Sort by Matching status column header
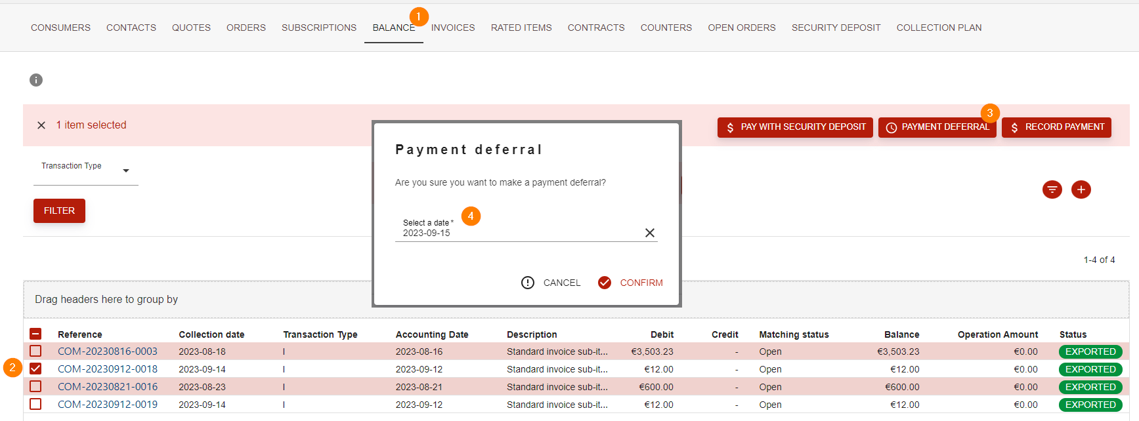The image size is (1139, 421). pyautogui.click(x=794, y=334)
